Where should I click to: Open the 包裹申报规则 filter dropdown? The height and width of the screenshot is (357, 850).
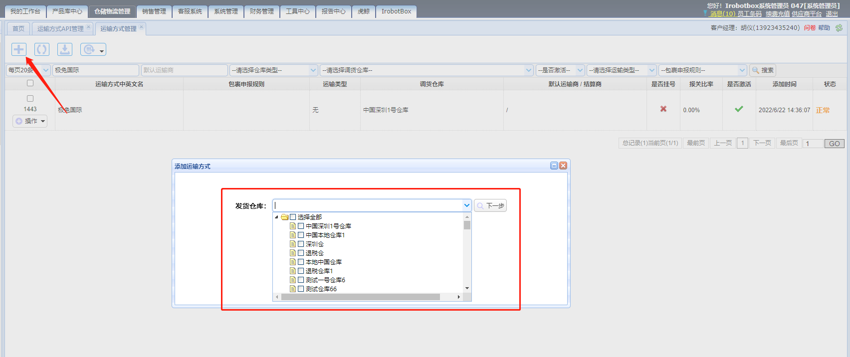point(702,70)
